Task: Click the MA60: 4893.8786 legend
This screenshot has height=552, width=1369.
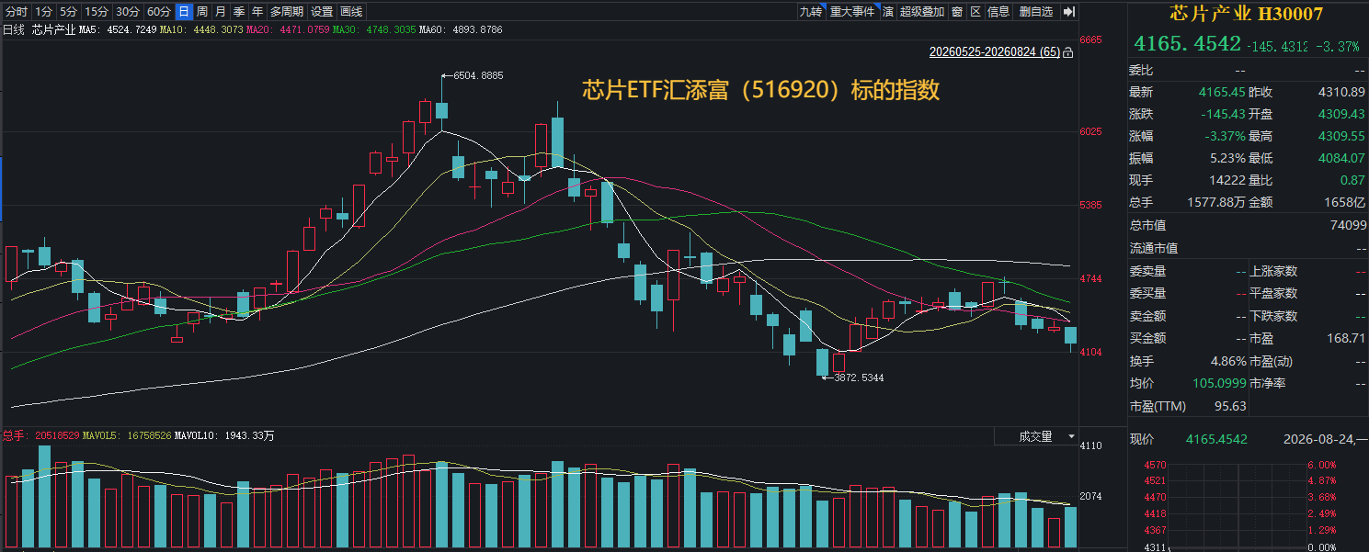Action: [x=461, y=30]
